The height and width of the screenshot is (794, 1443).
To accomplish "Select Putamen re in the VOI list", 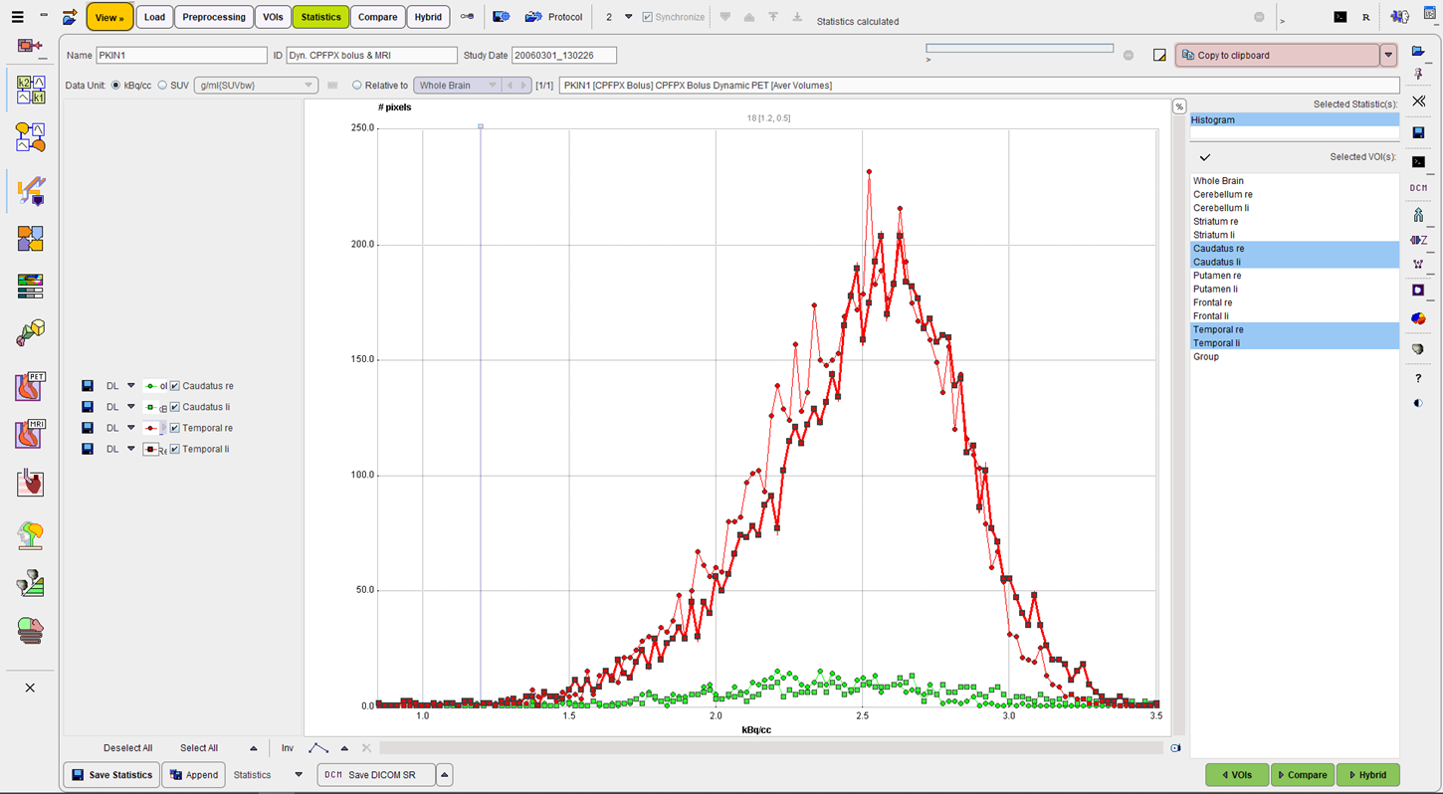I will pos(1295,276).
